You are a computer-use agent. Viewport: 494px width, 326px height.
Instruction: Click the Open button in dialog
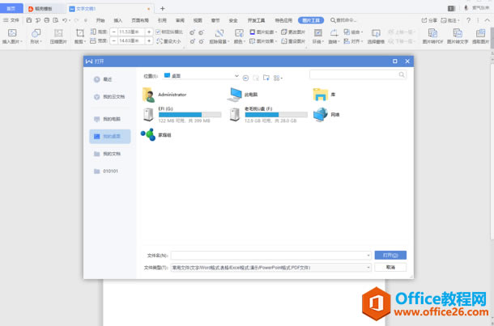[390, 255]
